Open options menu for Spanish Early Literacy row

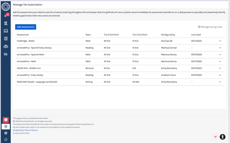(x=220, y=48)
